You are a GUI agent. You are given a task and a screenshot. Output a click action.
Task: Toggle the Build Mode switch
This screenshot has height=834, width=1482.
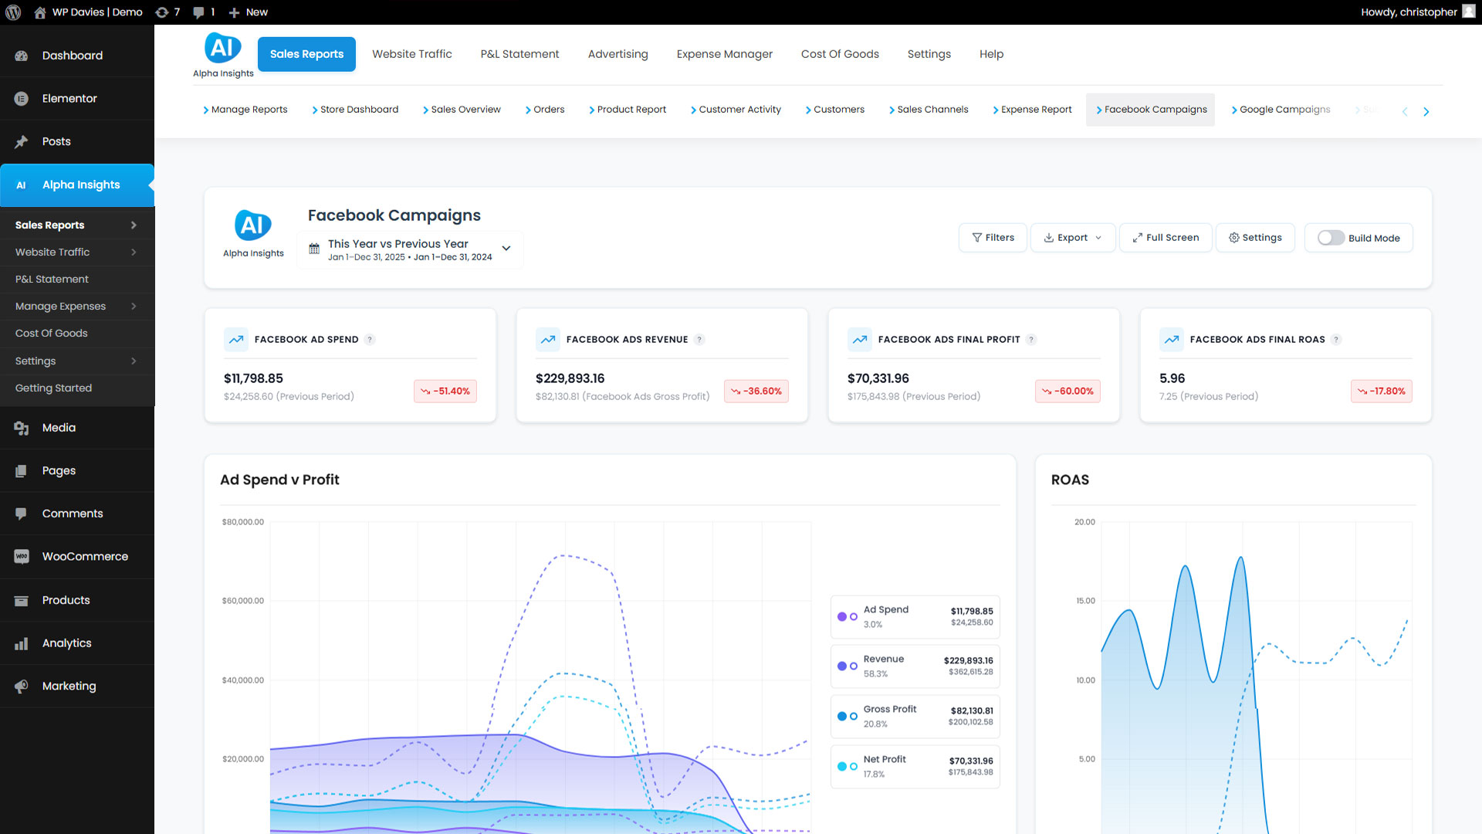coord(1331,238)
